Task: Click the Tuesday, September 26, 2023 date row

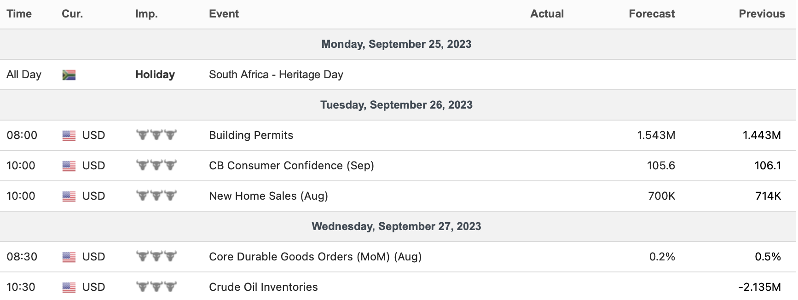Action: (396, 105)
